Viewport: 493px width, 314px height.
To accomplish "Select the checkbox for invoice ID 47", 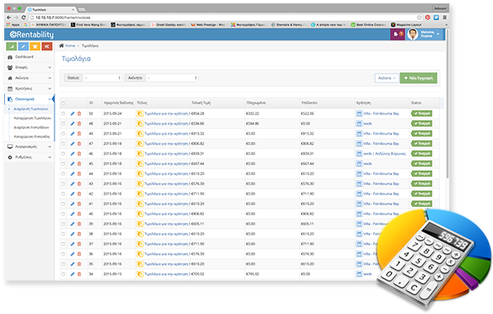I will (x=64, y=144).
